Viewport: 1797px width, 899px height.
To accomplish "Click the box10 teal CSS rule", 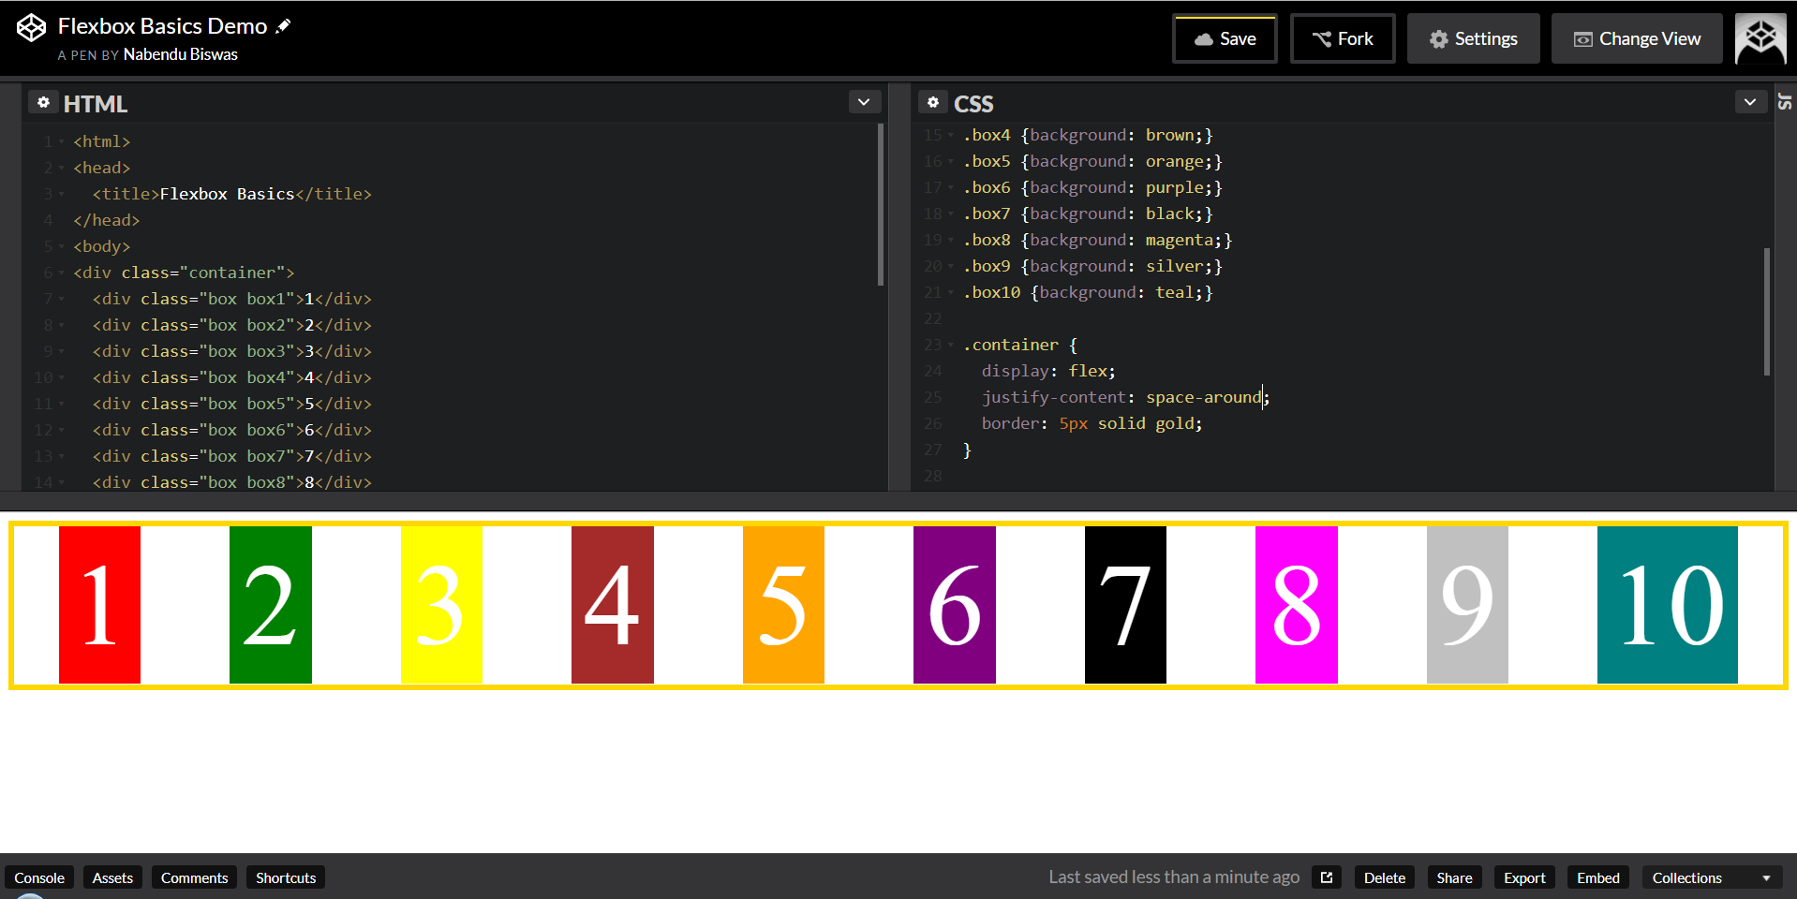I will tap(1088, 292).
